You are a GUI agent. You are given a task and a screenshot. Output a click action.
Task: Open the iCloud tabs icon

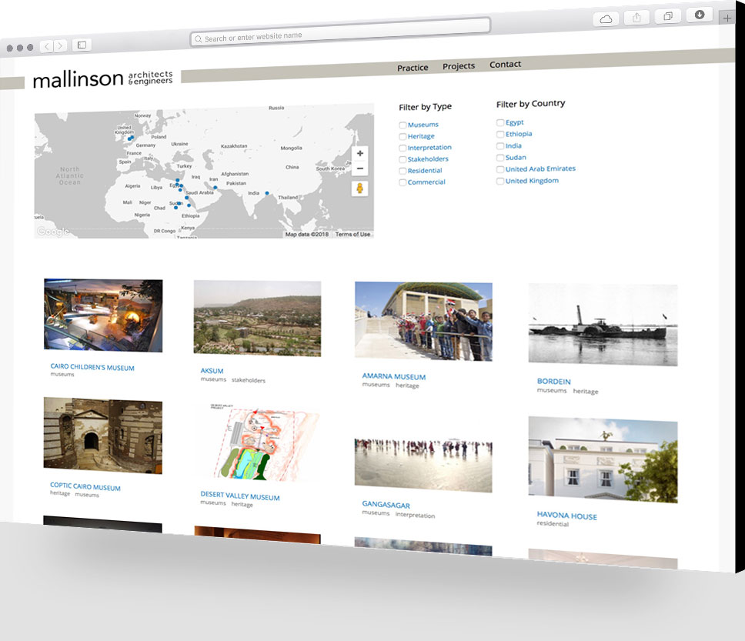coord(606,19)
